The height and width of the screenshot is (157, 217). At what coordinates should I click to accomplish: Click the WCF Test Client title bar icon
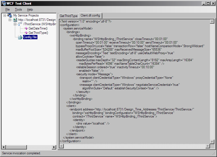[x=4, y=4]
